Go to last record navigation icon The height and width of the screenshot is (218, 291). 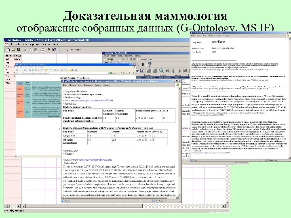[x=185, y=71]
